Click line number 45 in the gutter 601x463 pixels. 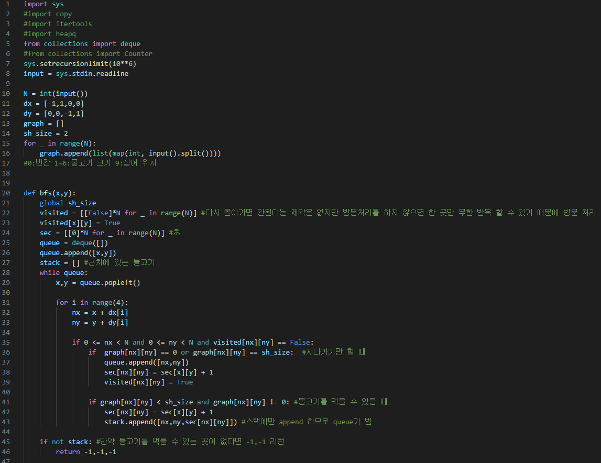6,442
